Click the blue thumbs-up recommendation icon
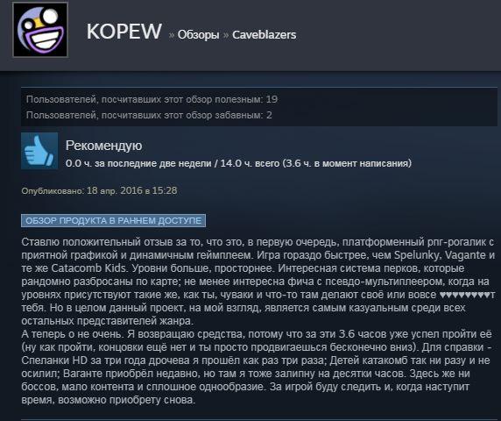The width and height of the screenshot is (501, 421). (39, 151)
